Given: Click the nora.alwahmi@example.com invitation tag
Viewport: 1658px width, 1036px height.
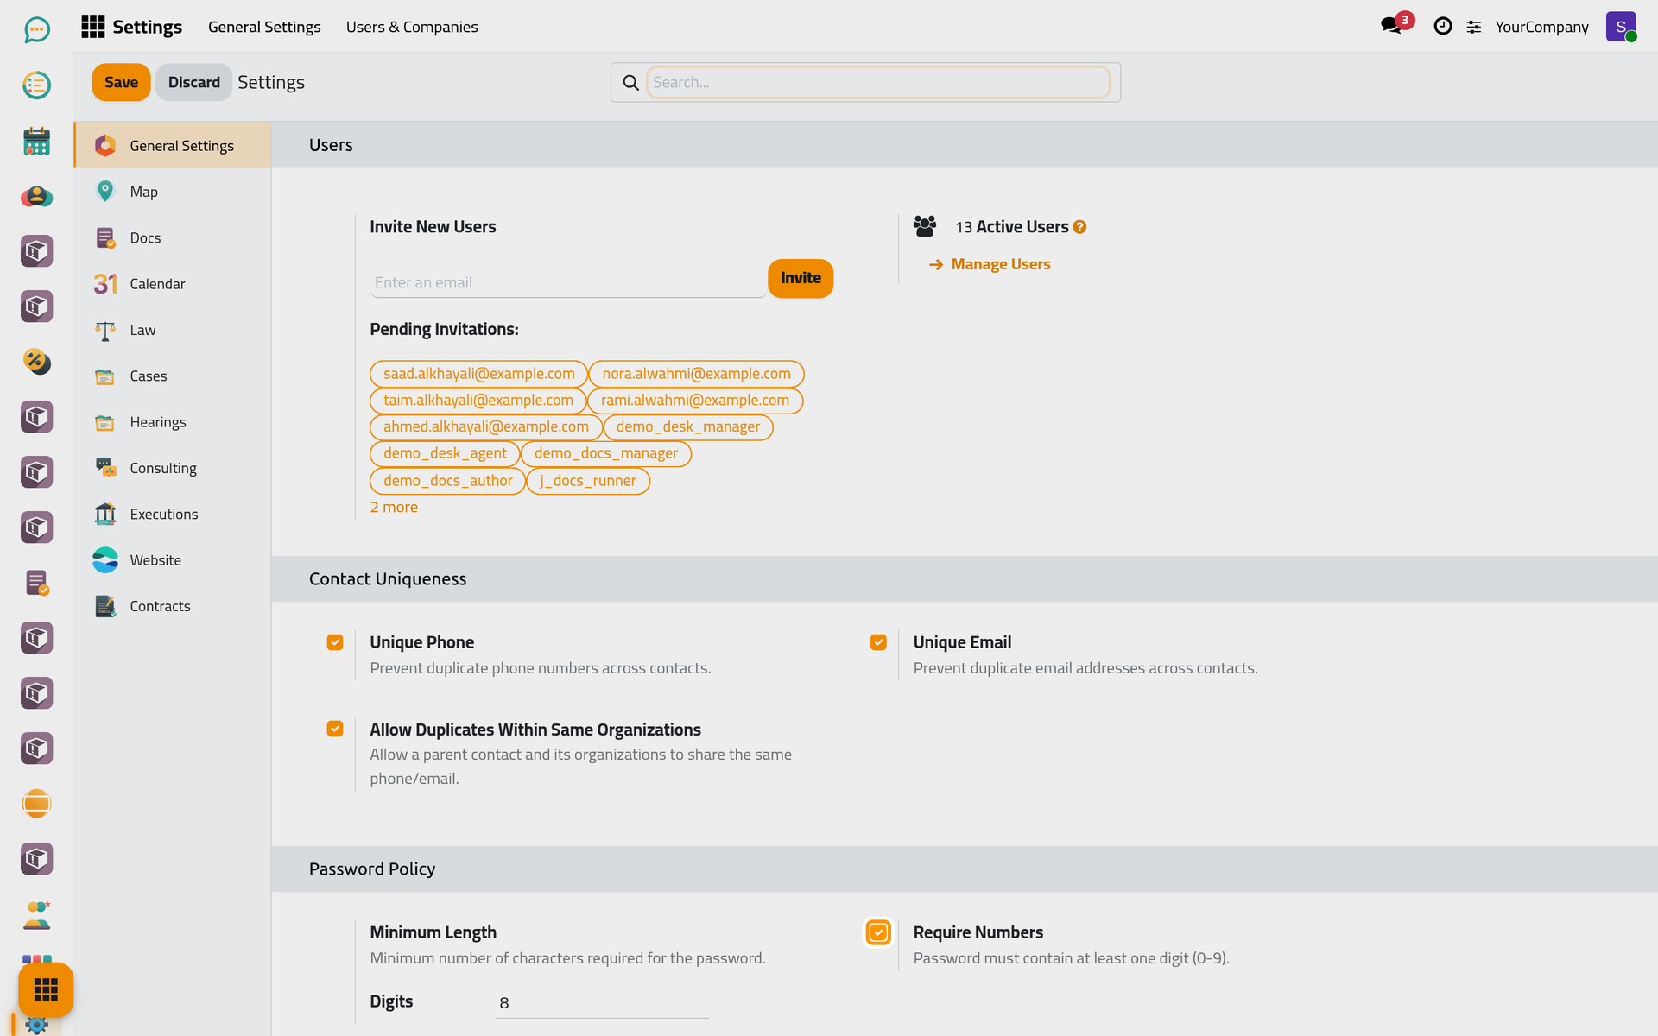Looking at the screenshot, I should pyautogui.click(x=696, y=374).
